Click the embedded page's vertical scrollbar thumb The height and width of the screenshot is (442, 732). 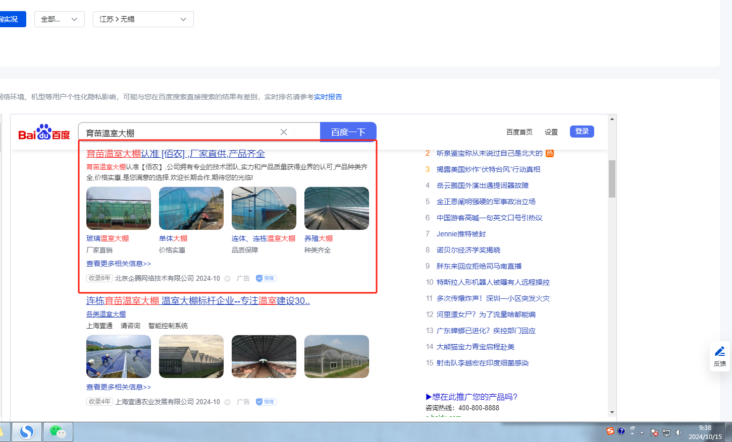(x=612, y=179)
